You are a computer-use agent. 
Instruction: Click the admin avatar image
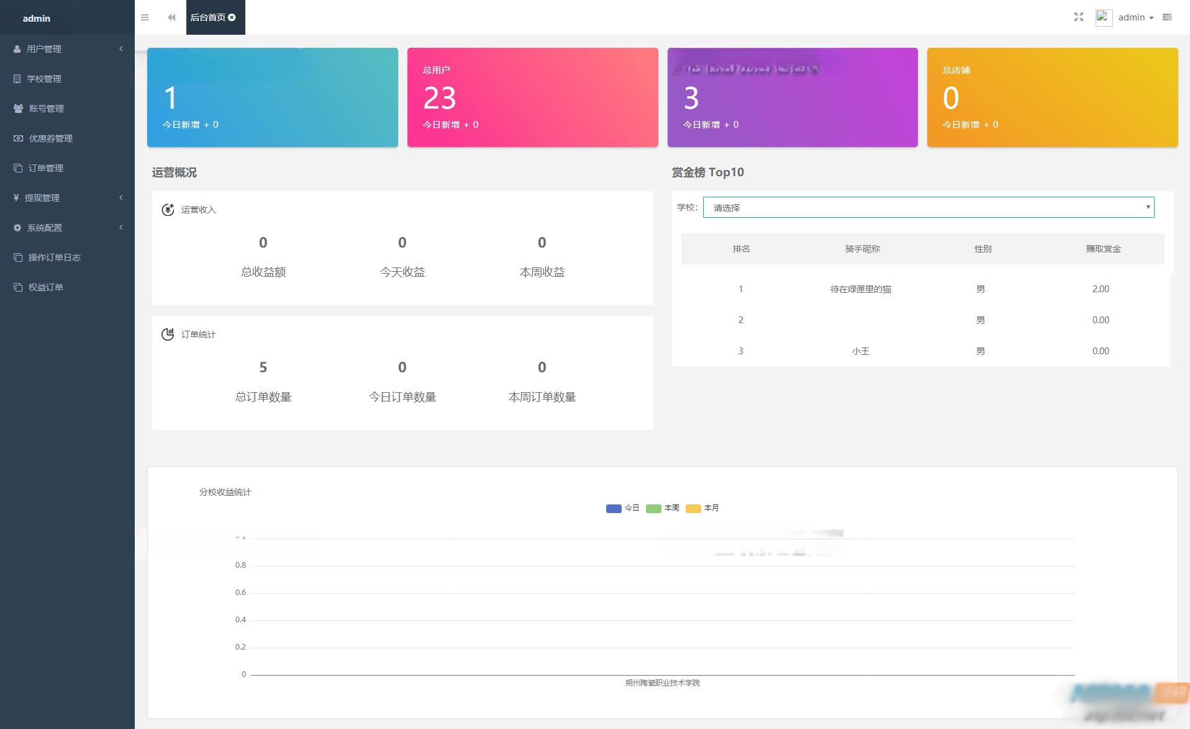(1103, 17)
